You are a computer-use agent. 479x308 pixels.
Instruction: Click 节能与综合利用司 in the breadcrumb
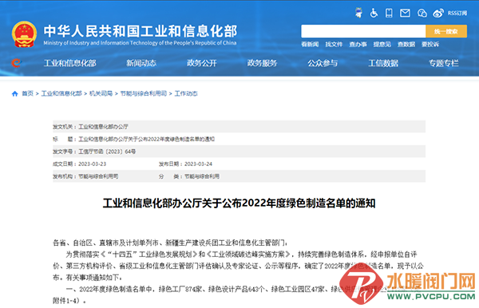tap(144, 93)
